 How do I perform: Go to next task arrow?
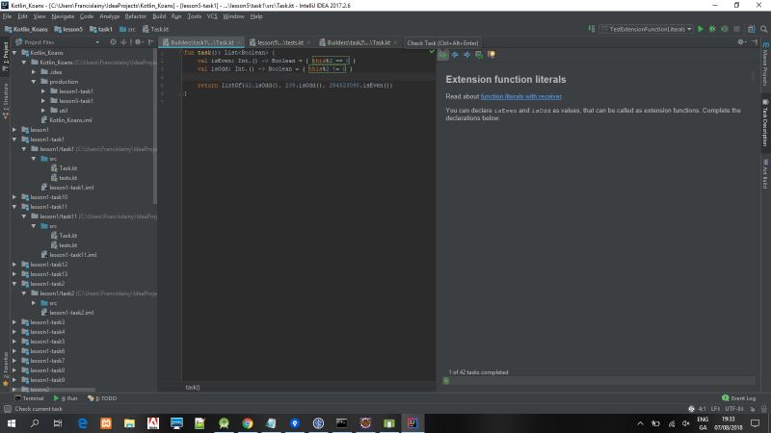tap(466, 55)
